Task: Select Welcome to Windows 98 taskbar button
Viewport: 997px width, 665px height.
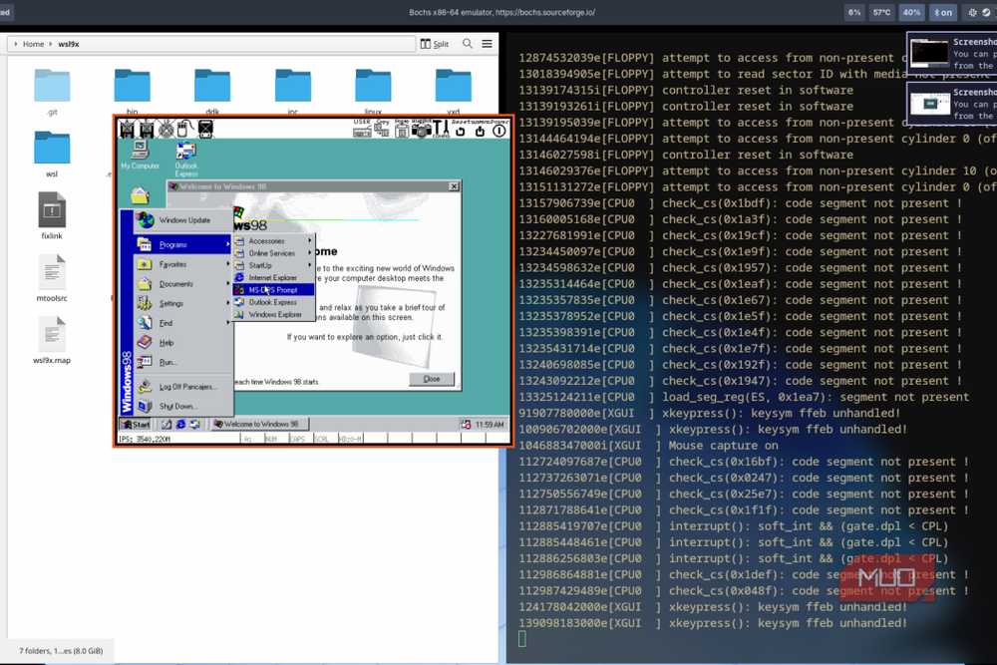Action: (x=259, y=424)
